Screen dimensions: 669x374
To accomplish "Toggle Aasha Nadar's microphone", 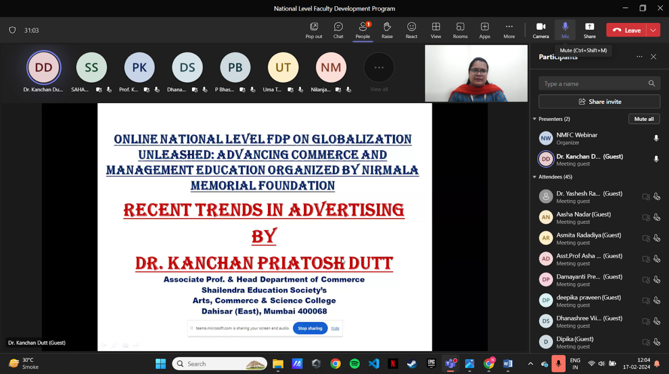I will pos(656,217).
